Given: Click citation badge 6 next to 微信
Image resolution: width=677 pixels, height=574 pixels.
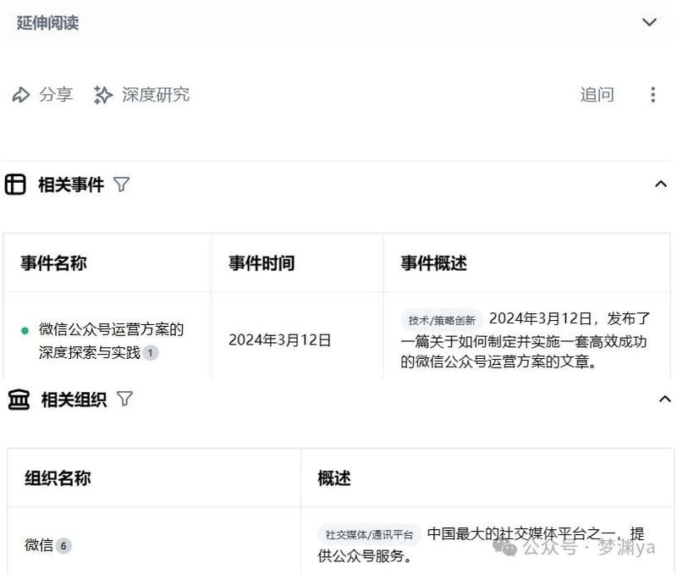Looking at the screenshot, I should [x=63, y=546].
